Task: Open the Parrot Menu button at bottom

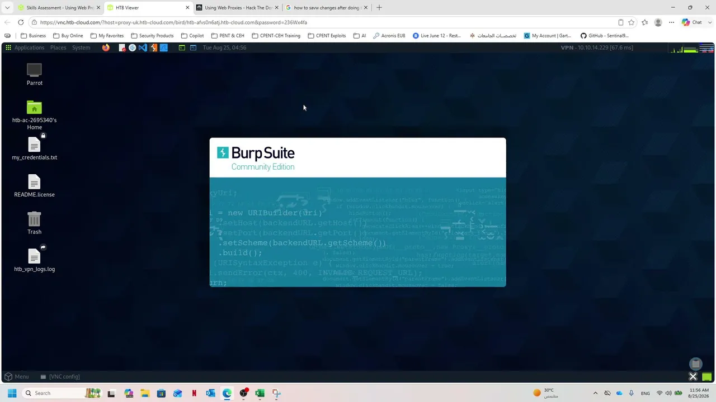Action: tap(16, 376)
